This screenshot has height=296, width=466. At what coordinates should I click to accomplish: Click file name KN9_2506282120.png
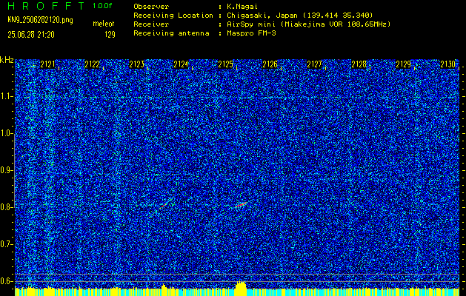tap(40, 21)
